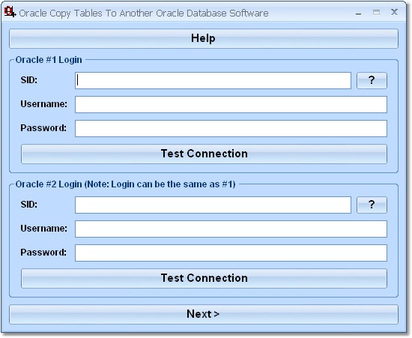Click the question mark beside Oracle #1 SID
The height and width of the screenshot is (338, 412).
tap(372, 80)
